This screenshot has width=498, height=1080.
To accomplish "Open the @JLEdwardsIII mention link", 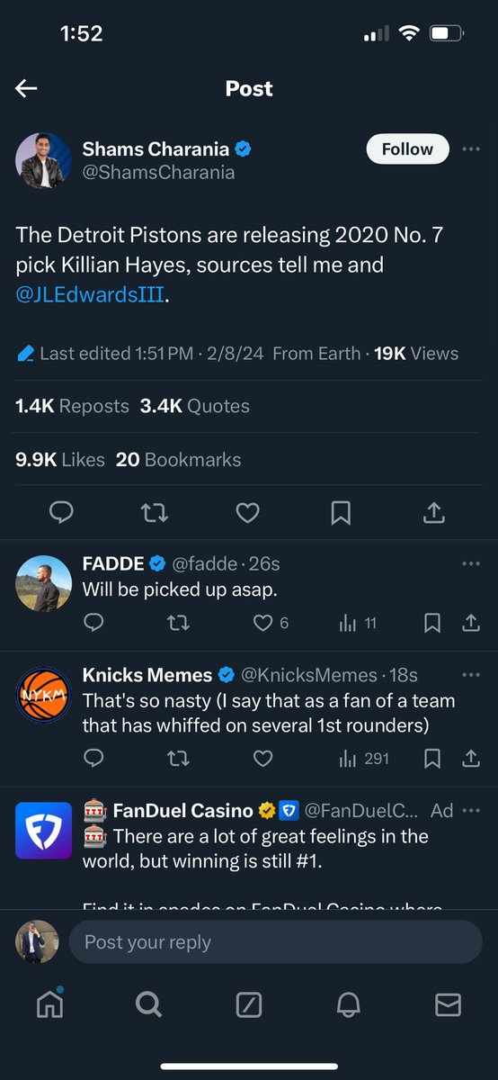I will pos(90,294).
